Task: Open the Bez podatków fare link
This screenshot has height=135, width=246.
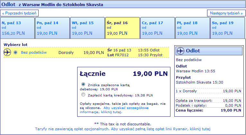Action: [34, 52]
